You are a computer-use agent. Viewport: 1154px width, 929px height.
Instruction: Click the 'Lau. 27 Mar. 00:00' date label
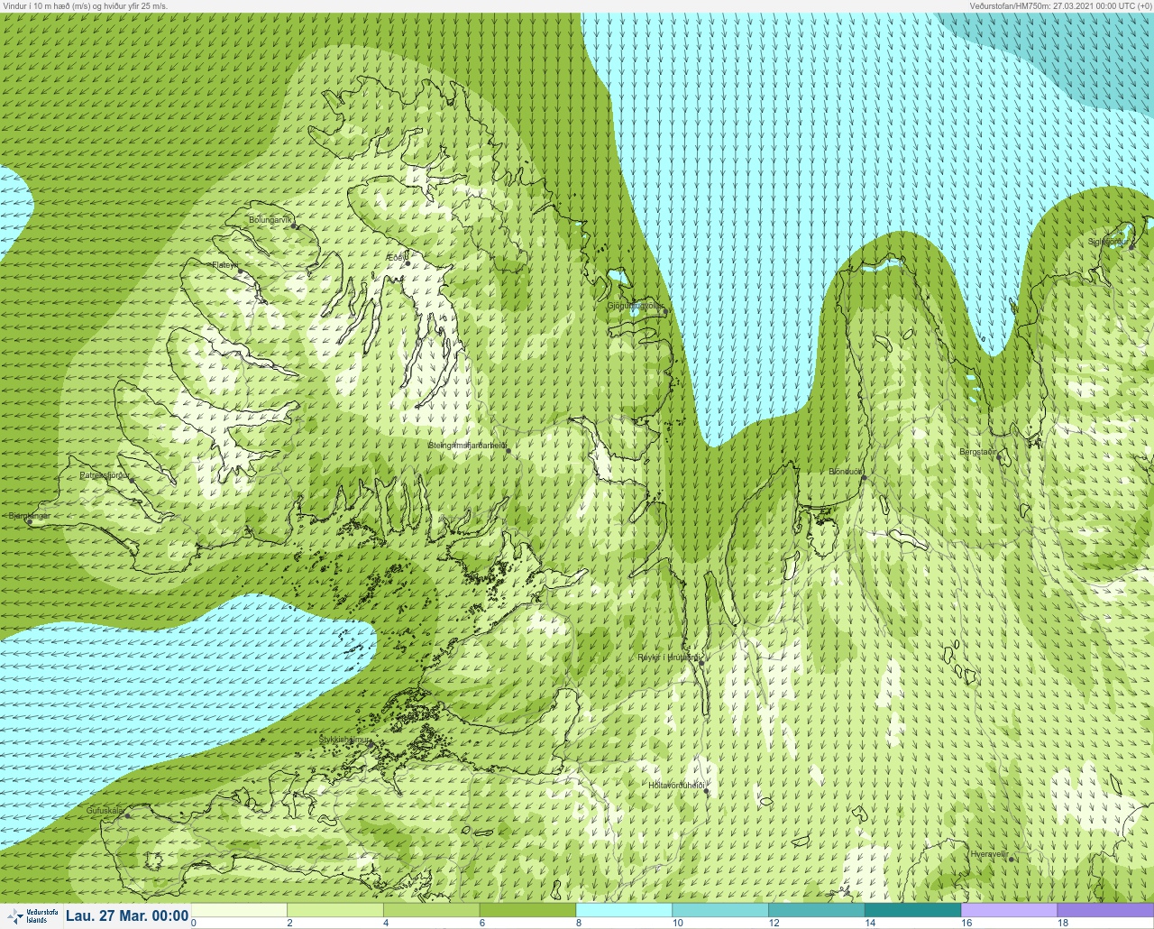[x=127, y=916]
